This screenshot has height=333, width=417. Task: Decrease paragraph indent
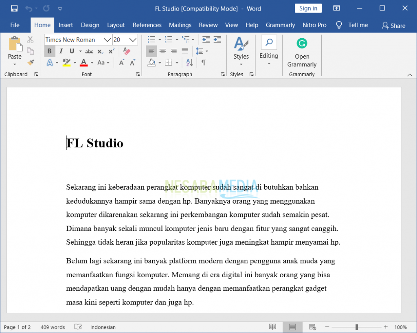pyautogui.click(x=206, y=39)
